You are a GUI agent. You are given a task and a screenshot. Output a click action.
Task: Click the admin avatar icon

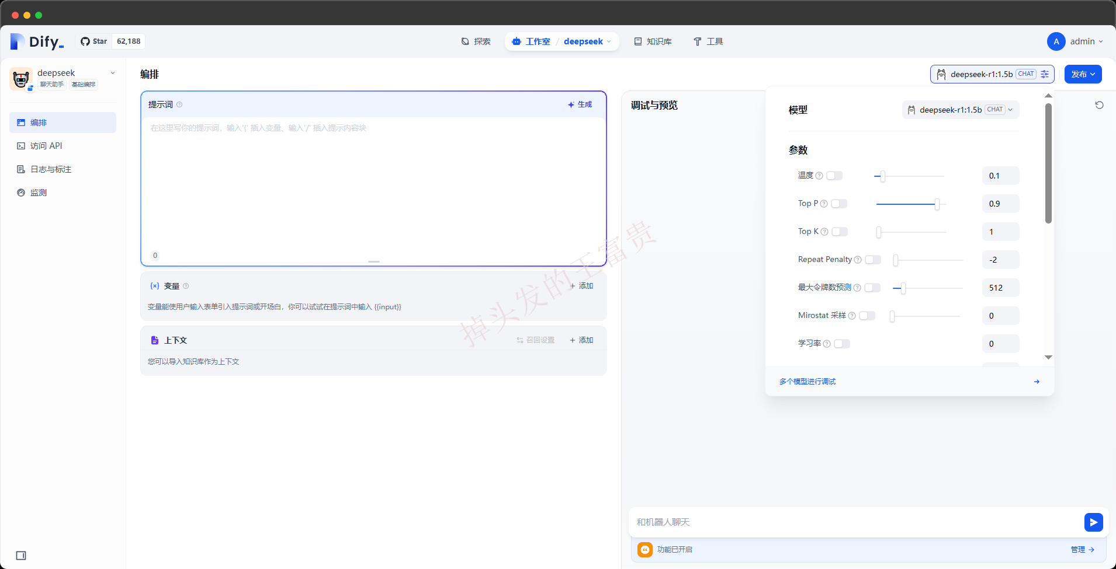coord(1056,41)
